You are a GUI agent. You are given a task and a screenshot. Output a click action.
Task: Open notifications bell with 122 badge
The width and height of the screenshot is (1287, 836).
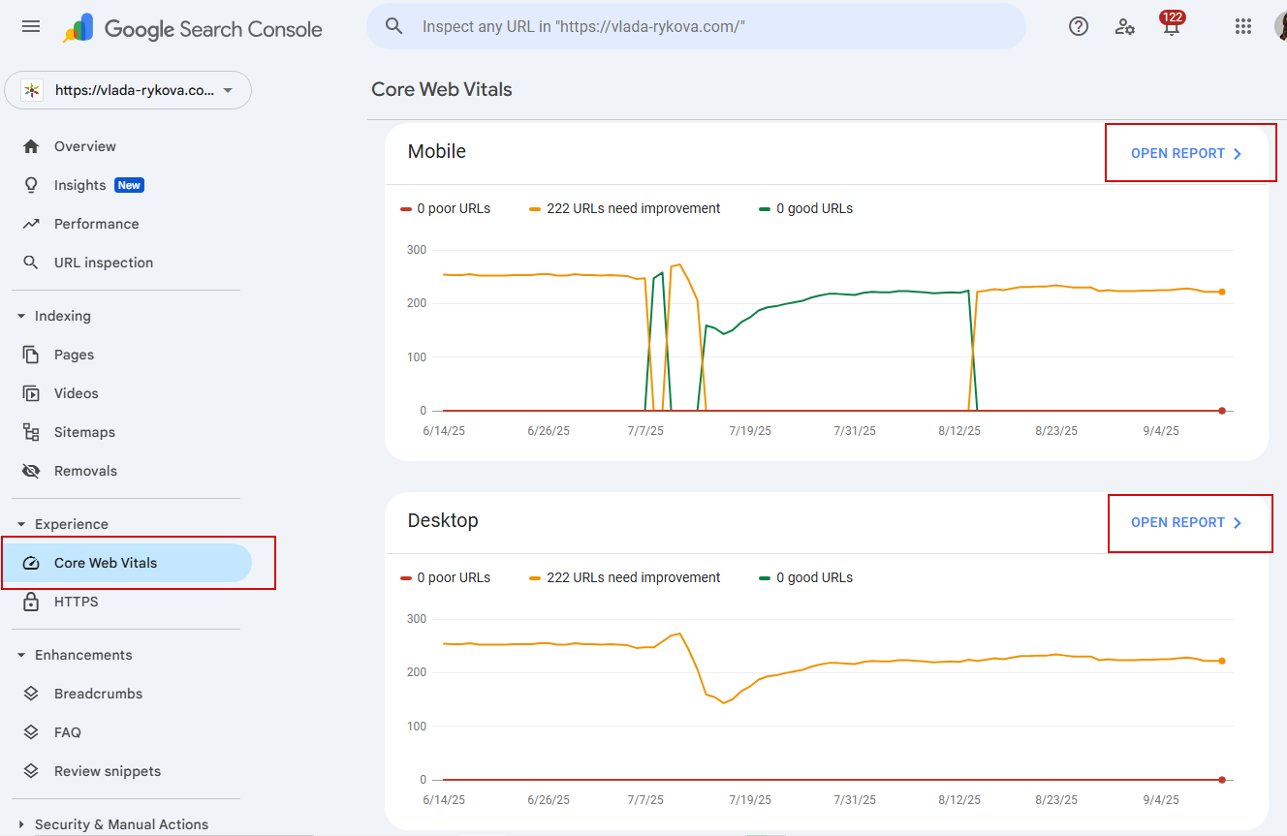[x=1171, y=26]
